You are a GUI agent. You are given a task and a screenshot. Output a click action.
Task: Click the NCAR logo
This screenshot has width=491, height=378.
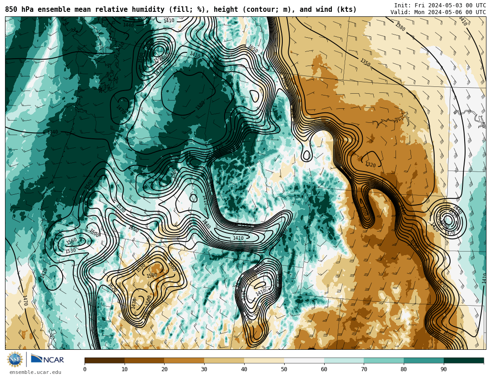pos(47,359)
